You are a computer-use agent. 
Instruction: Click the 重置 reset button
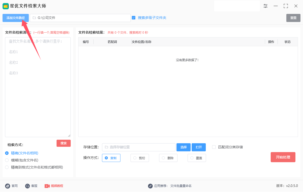pyautogui.click(x=293, y=18)
